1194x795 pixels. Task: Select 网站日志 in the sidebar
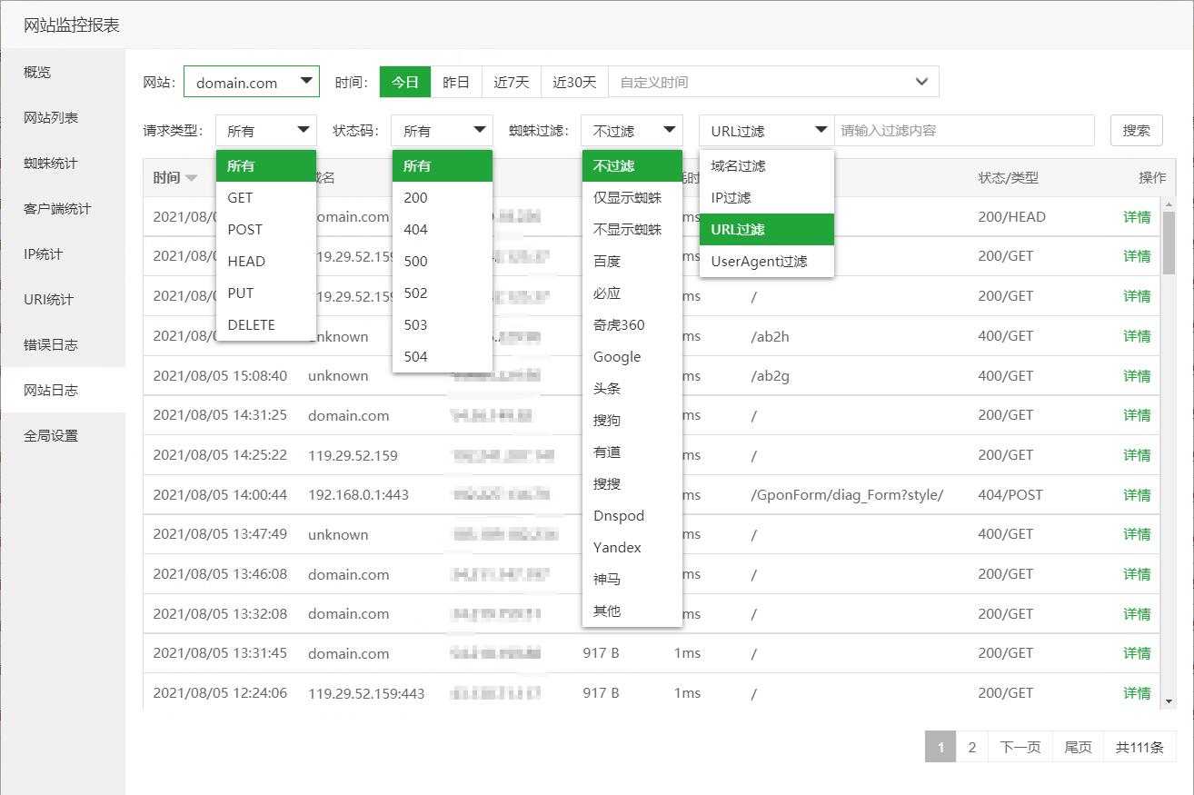63,391
